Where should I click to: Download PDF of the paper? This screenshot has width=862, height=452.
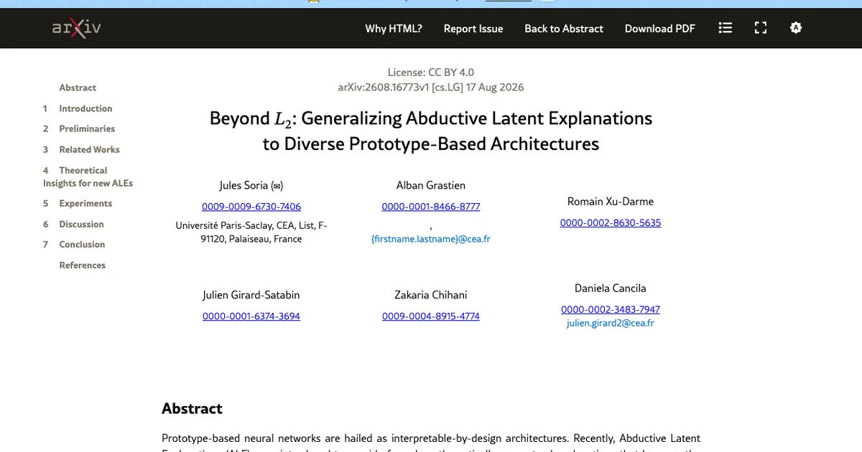pyautogui.click(x=660, y=29)
